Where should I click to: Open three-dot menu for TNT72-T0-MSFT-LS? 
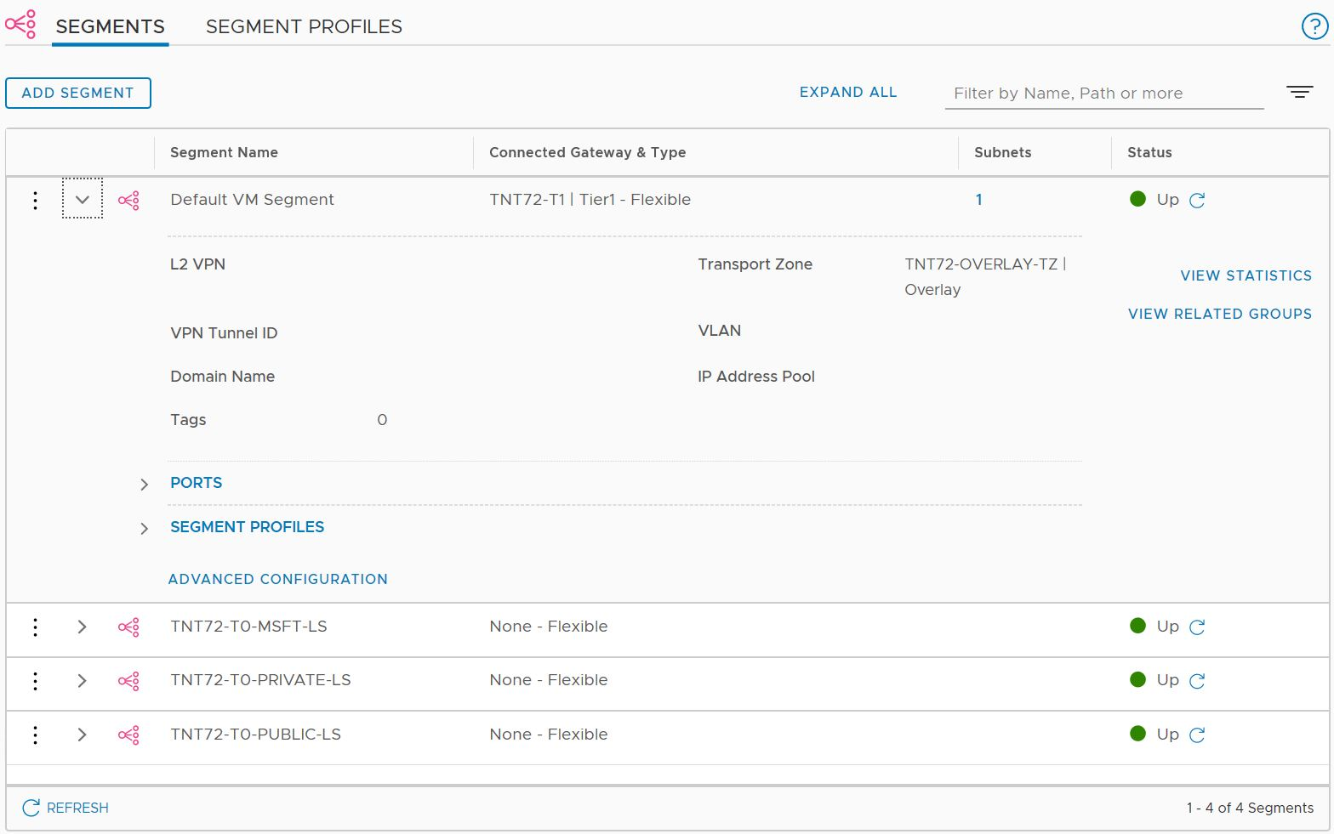(x=35, y=627)
